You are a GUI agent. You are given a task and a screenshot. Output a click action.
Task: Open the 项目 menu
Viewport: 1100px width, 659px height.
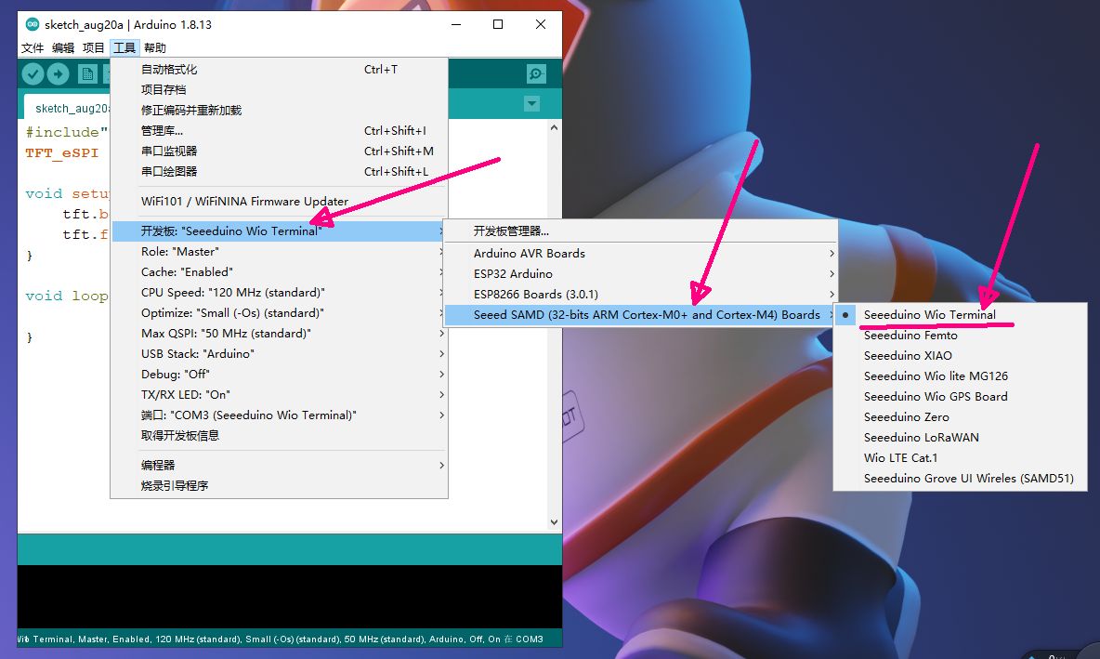coord(93,47)
